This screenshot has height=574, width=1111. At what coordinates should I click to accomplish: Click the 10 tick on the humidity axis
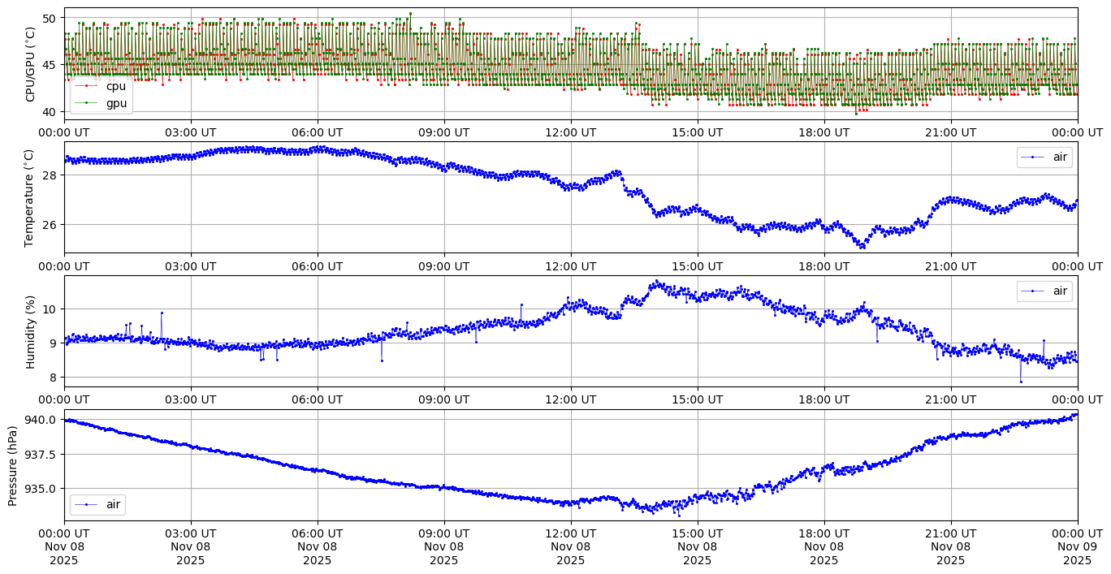pyautogui.click(x=49, y=309)
